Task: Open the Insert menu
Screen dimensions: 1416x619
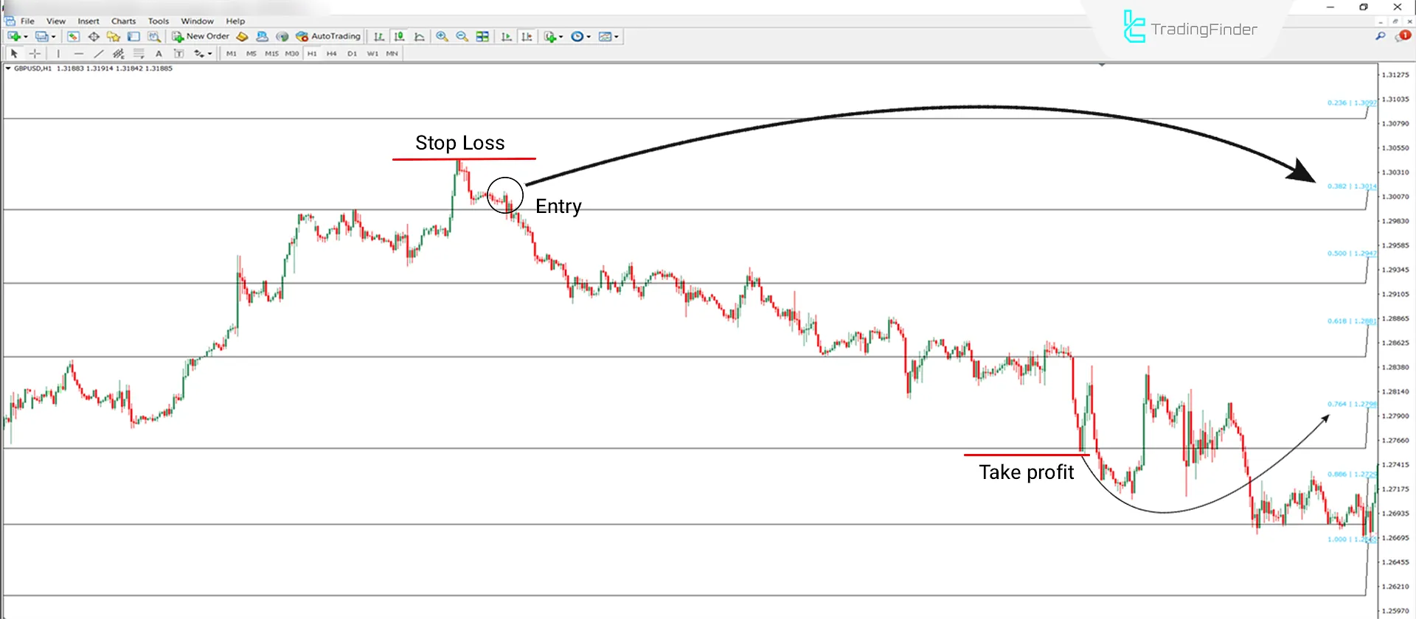Action: pos(88,21)
